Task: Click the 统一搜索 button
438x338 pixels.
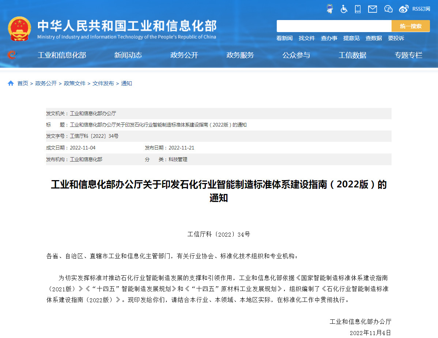Action: click(411, 26)
